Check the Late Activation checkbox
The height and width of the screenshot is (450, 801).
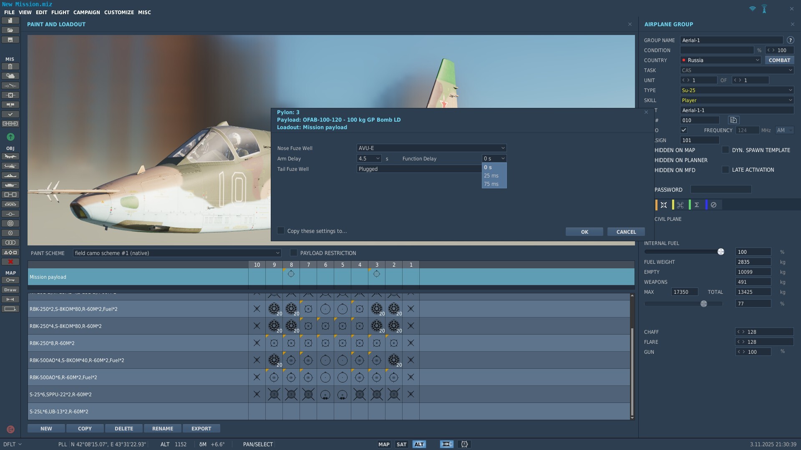click(x=725, y=170)
